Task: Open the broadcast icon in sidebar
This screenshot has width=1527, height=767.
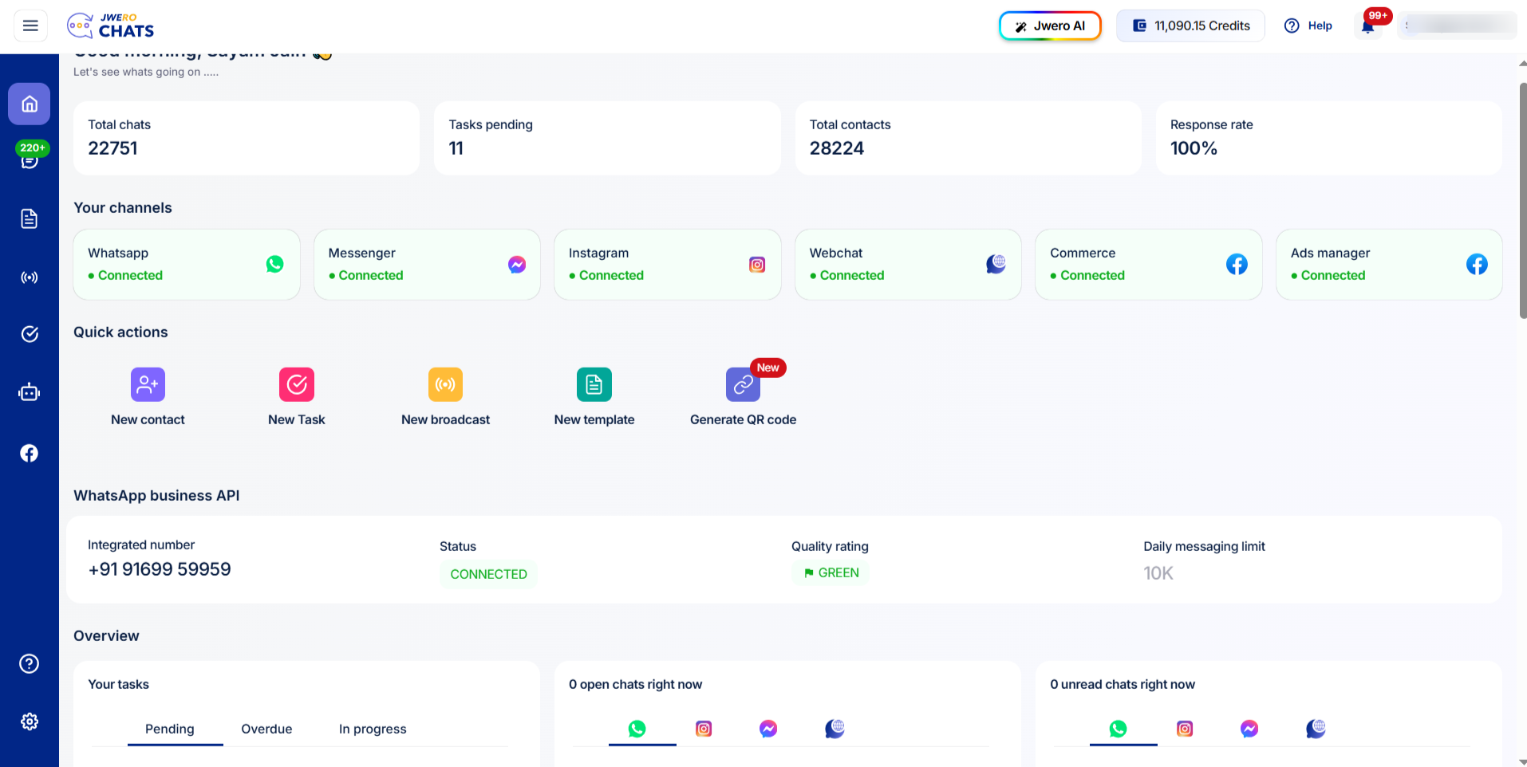Action: coord(30,277)
